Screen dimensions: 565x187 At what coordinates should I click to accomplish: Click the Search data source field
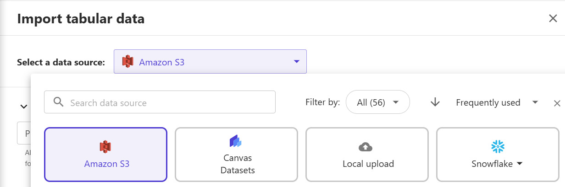point(160,102)
